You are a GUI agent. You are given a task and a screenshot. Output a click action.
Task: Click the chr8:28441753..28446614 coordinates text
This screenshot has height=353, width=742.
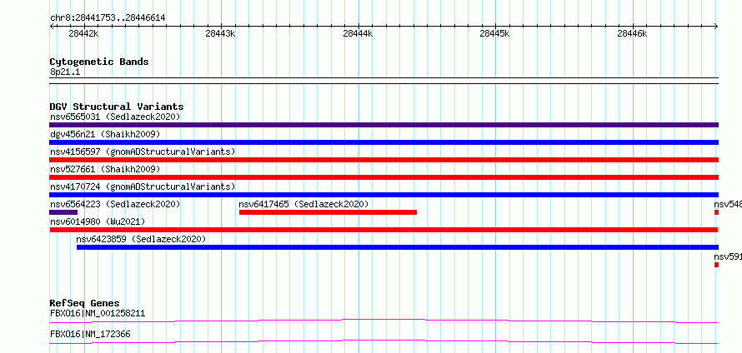pyautogui.click(x=108, y=17)
